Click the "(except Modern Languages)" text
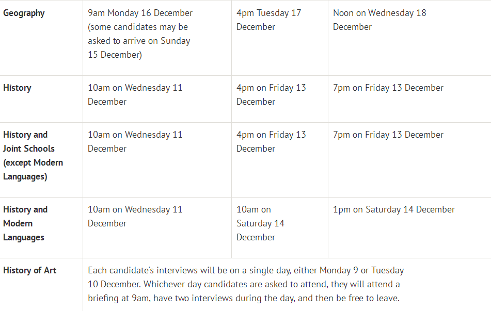Viewport: 491px width, 311px height. 33,169
